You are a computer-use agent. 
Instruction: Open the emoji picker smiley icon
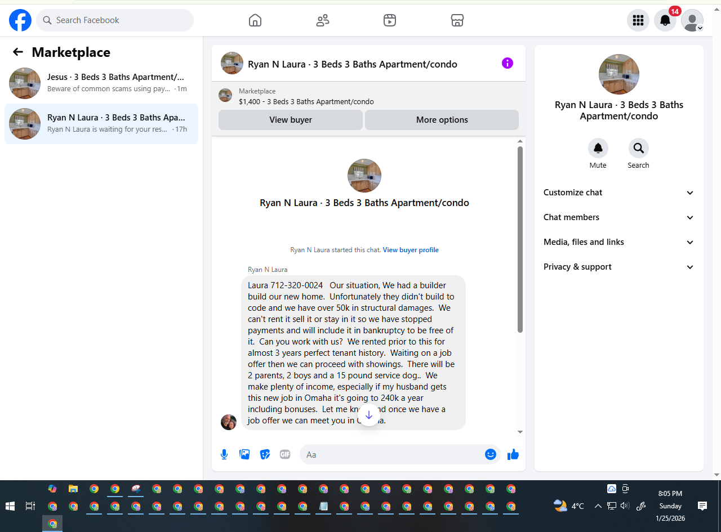pos(491,454)
